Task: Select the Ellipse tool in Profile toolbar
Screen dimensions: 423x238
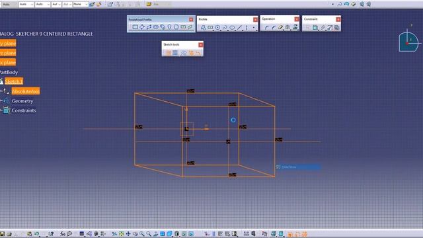Action: coord(232,28)
